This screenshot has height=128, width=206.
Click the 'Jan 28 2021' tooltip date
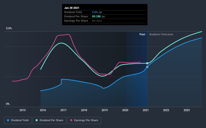coord(72,8)
